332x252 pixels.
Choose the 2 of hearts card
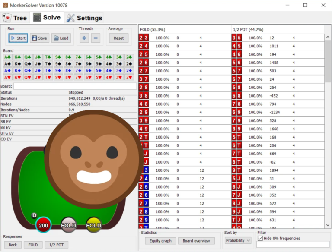[x=129, y=77]
